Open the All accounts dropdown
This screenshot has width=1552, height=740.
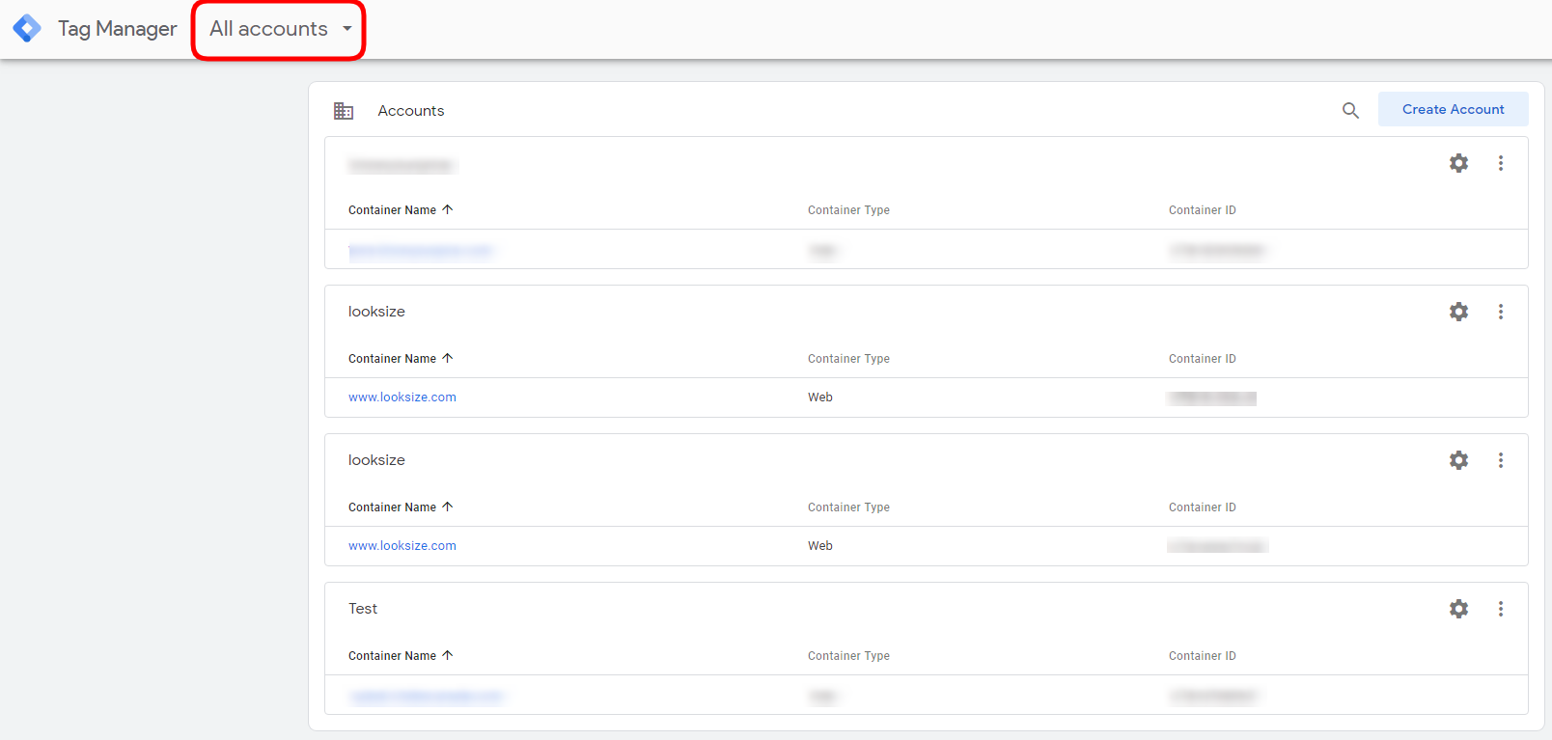coord(280,29)
